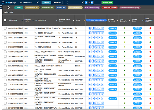Show map location for station 1010
154x110 pixels.
(93, 56)
